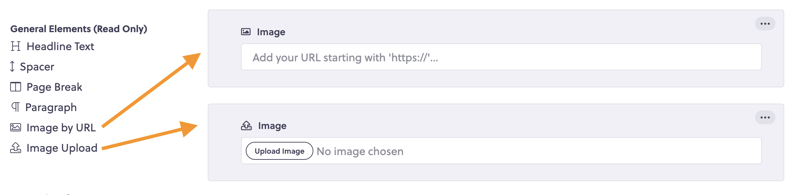Open options menu of URL Image block
The height and width of the screenshot is (195, 791).
pyautogui.click(x=765, y=24)
